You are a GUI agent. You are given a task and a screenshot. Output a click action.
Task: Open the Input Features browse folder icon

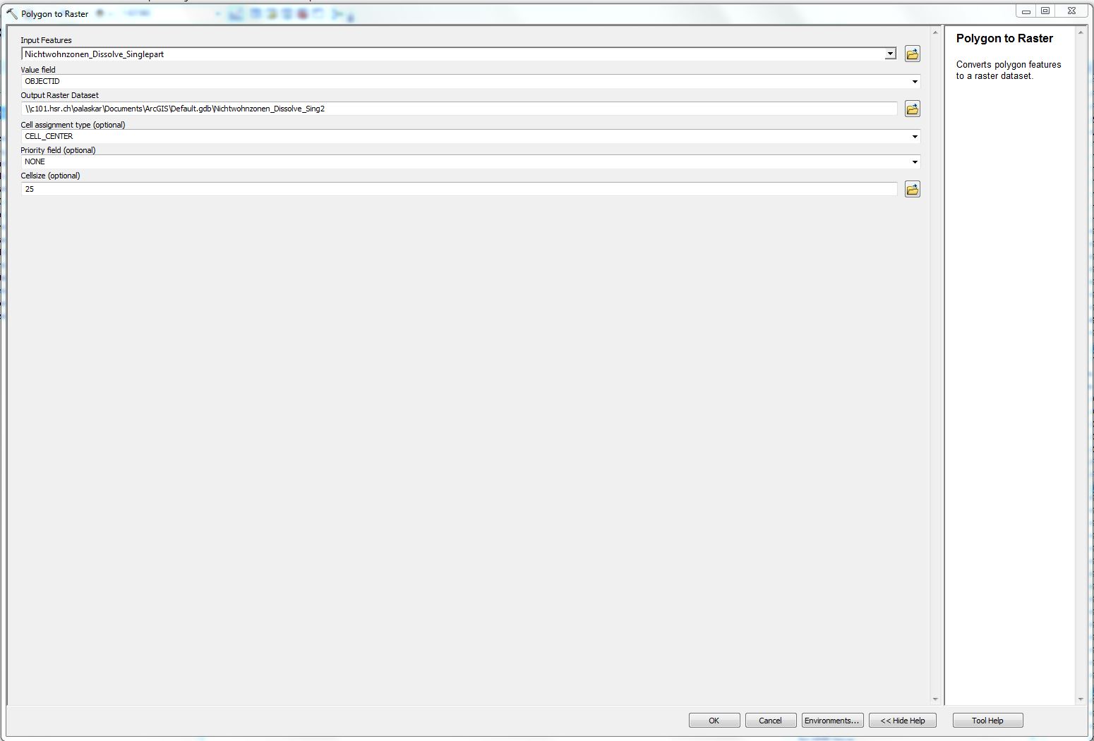(x=912, y=54)
